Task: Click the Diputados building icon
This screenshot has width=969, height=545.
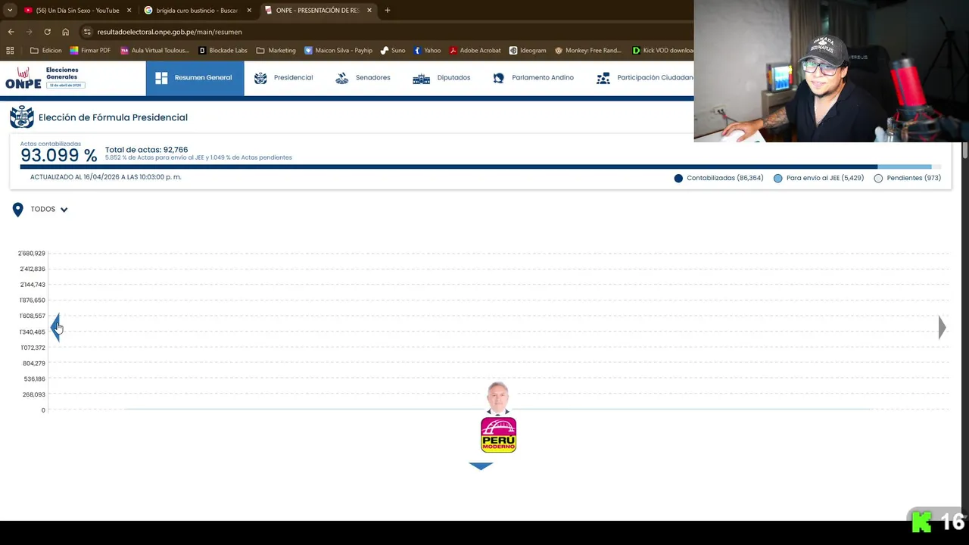Action: click(x=421, y=78)
